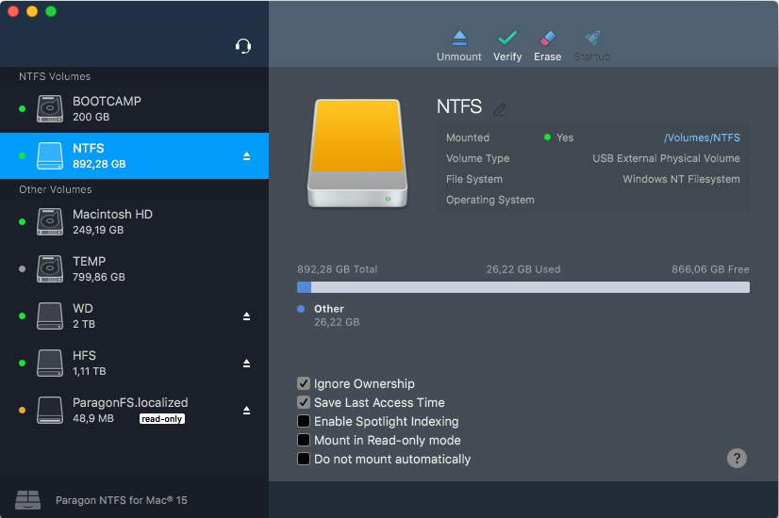Open the /Volumes/NTFS mount path link
Viewport: 779px width, 518px height.
702,138
